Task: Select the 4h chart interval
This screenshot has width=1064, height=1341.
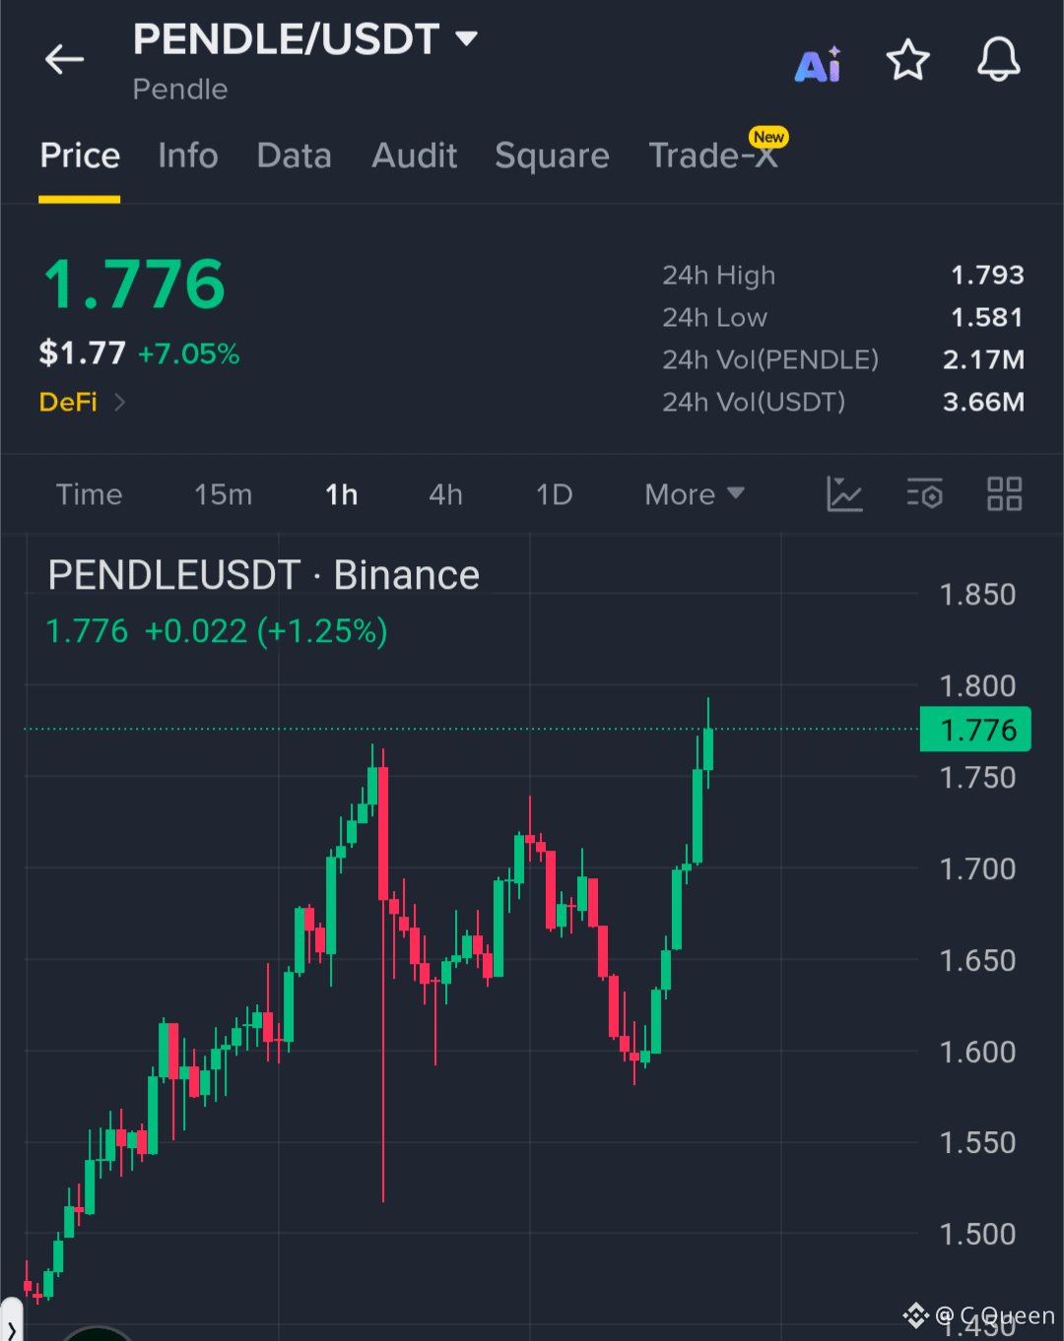Action: tap(445, 494)
